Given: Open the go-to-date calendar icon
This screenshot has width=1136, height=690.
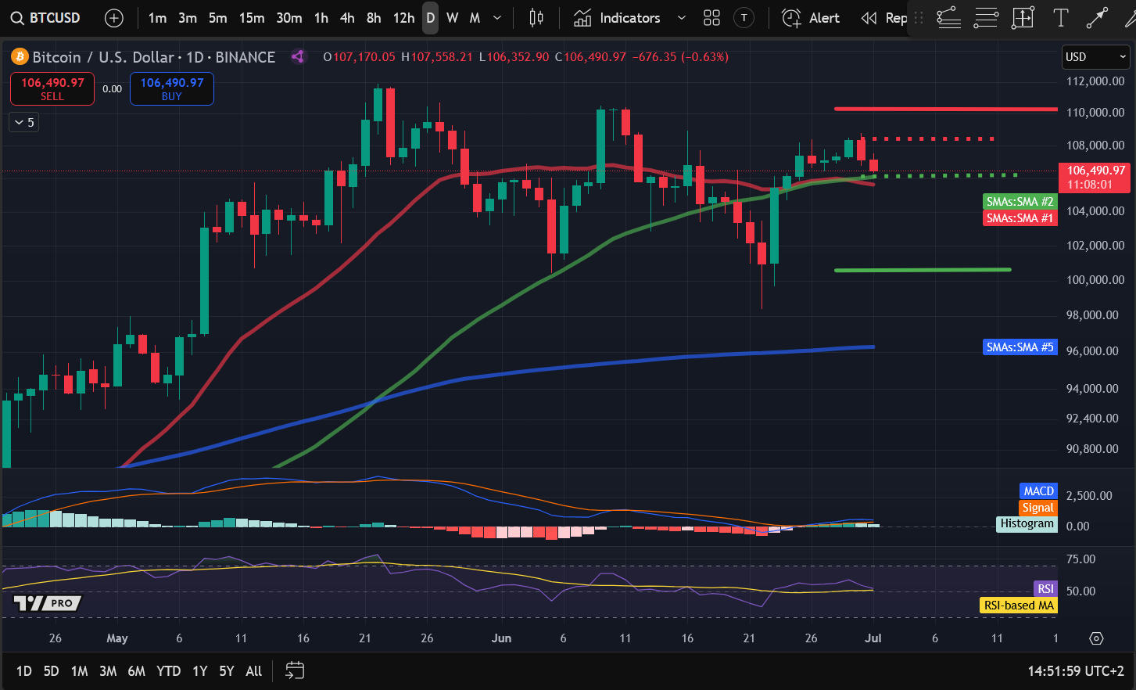Looking at the screenshot, I should point(295,670).
